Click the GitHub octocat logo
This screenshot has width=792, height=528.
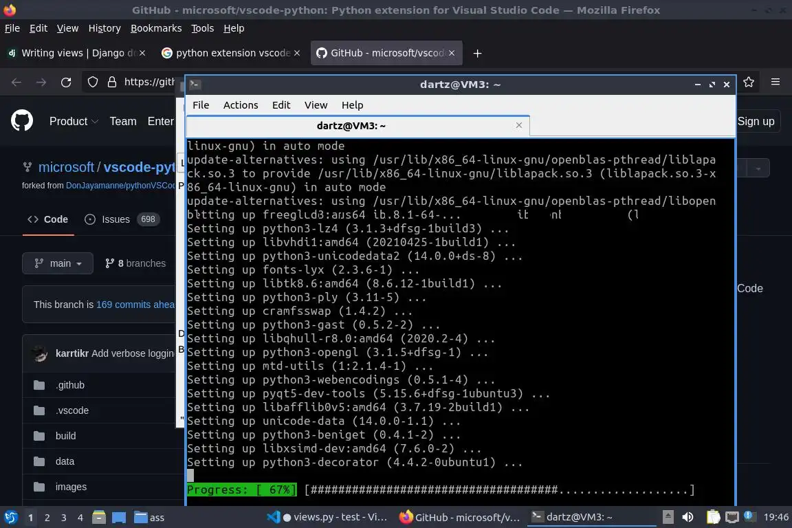(22, 121)
